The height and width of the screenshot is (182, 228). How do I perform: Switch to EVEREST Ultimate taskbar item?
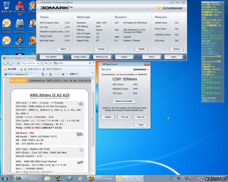click(100, 178)
